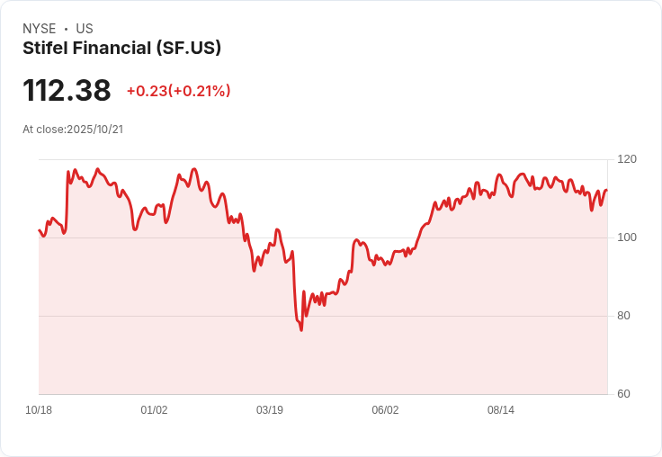662x457 pixels.
Task: Select the 01/02 date on the x-axis
Action: pos(154,410)
